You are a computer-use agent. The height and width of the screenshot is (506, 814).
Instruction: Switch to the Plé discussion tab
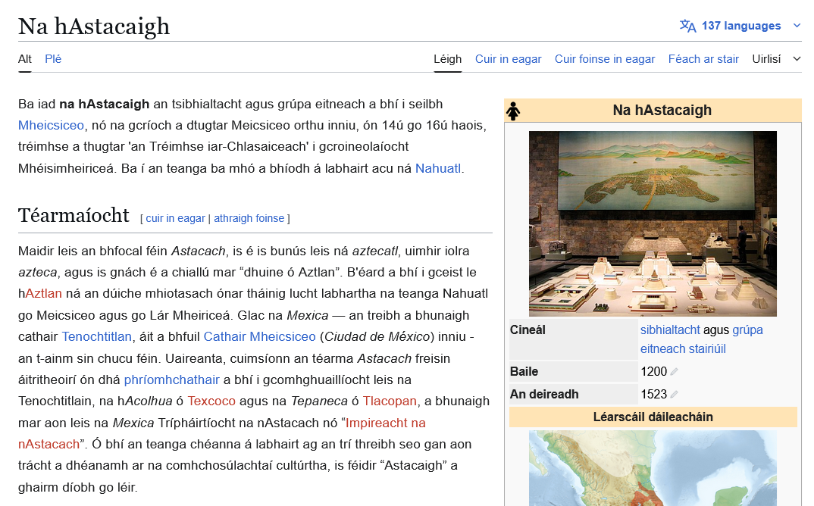coord(53,58)
